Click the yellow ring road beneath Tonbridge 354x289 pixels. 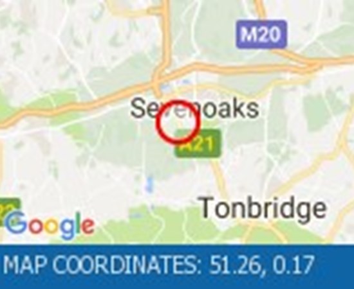point(264,232)
